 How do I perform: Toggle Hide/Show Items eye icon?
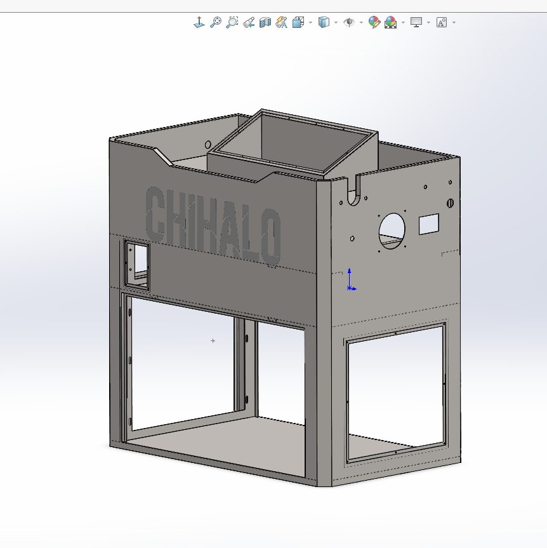click(x=349, y=22)
